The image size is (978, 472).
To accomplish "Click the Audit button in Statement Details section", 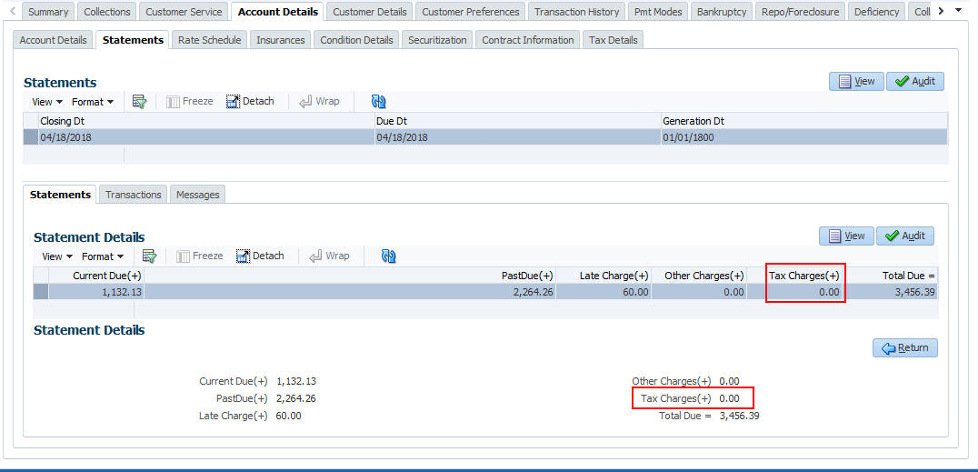I will pos(905,236).
